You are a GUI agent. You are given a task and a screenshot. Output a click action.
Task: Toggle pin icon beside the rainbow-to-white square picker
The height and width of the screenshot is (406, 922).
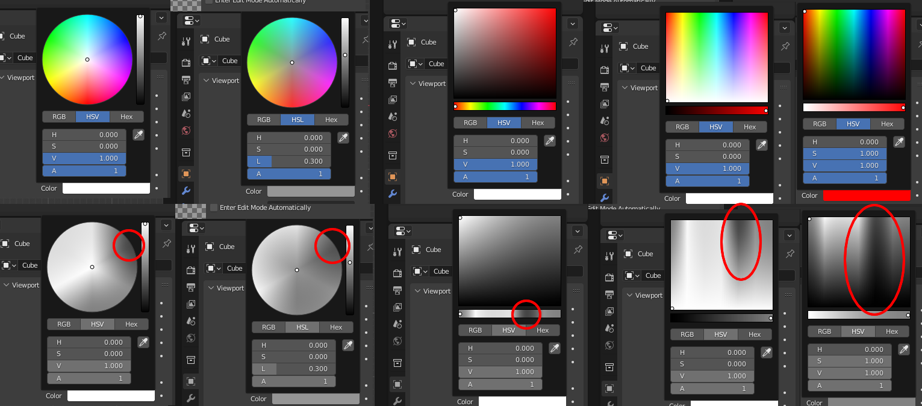click(x=785, y=46)
